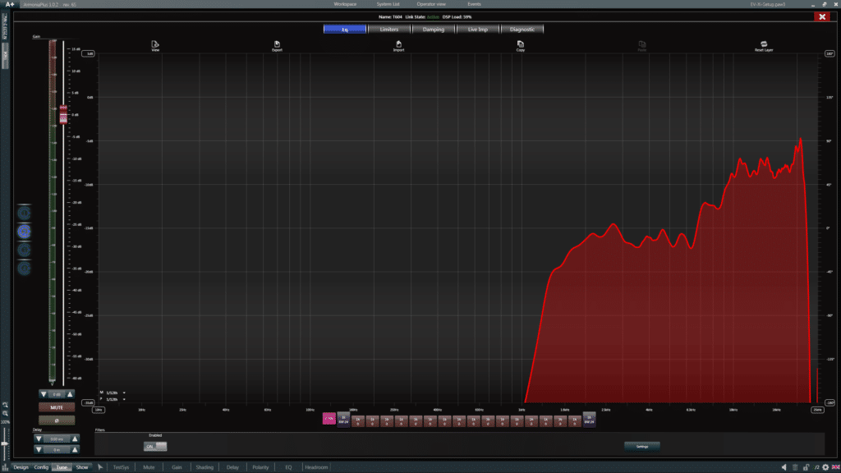Screen dimensions: 841x473
Task: Click the filter Settings button
Action: point(641,447)
